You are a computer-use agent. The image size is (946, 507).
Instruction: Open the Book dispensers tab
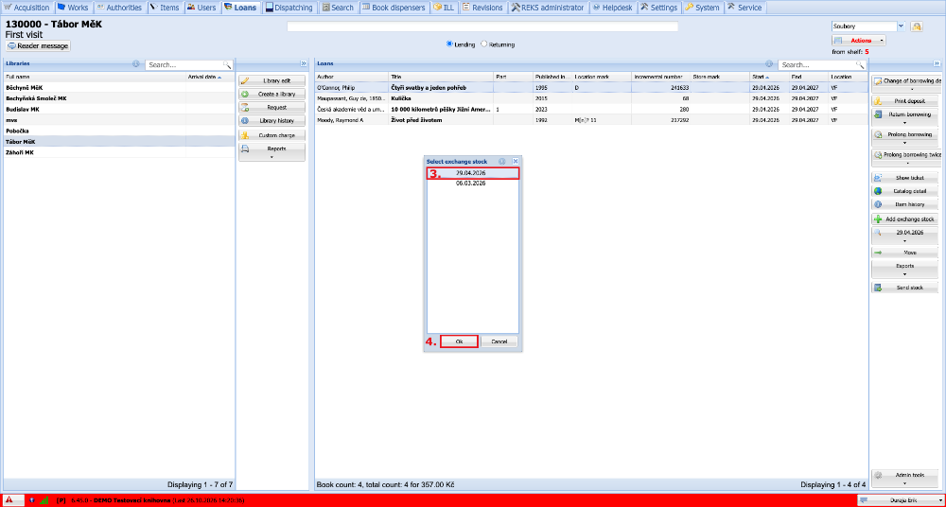394,8
